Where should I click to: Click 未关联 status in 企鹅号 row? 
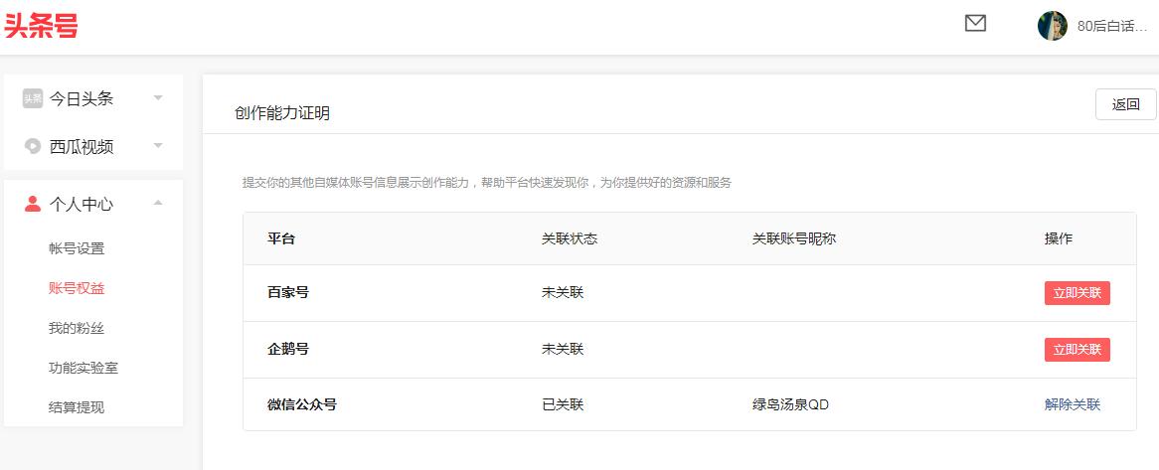563,349
